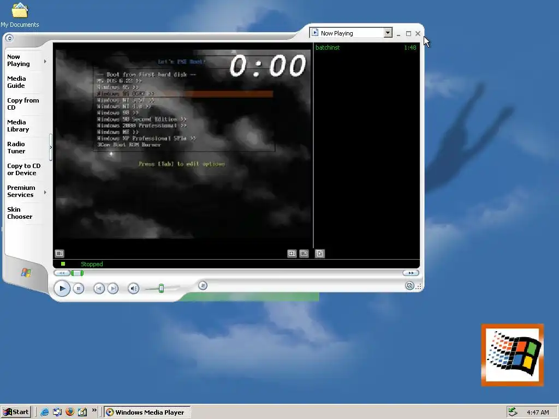Launch Firefox from Quick Launch
The height and width of the screenshot is (419, 559).
click(x=70, y=412)
